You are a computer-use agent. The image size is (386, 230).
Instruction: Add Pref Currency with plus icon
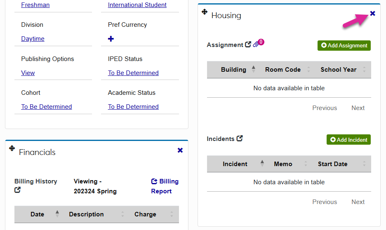coord(111,39)
